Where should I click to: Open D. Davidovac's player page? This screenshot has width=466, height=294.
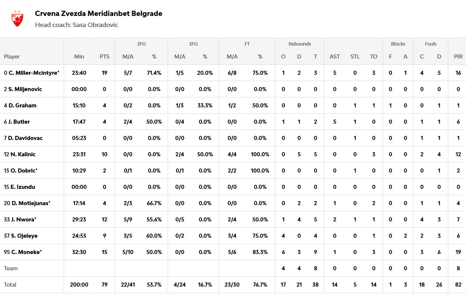coord(26,138)
